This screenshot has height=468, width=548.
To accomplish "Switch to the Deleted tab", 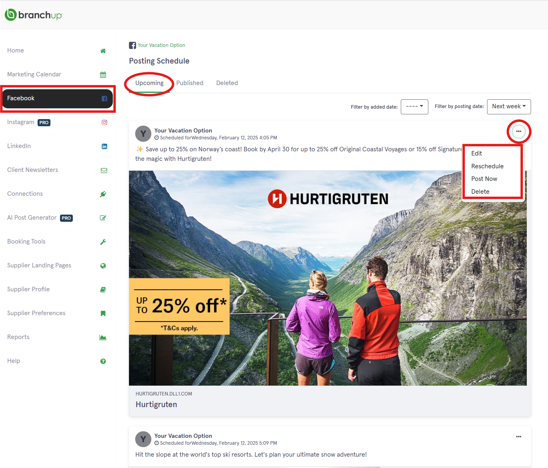I will pos(227,83).
